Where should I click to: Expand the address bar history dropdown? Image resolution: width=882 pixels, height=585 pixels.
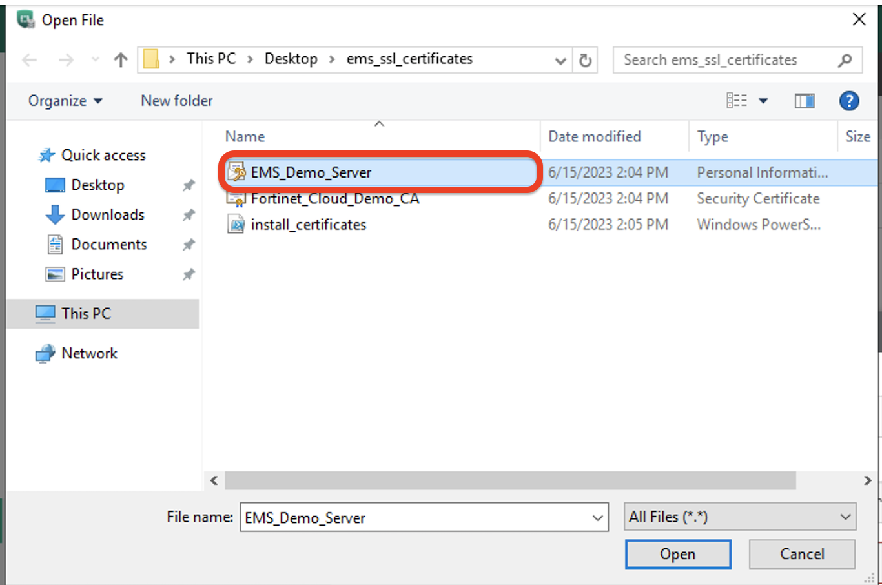[x=560, y=61]
